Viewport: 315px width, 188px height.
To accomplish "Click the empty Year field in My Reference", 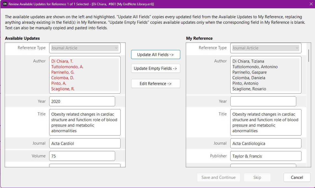I will (263, 101).
